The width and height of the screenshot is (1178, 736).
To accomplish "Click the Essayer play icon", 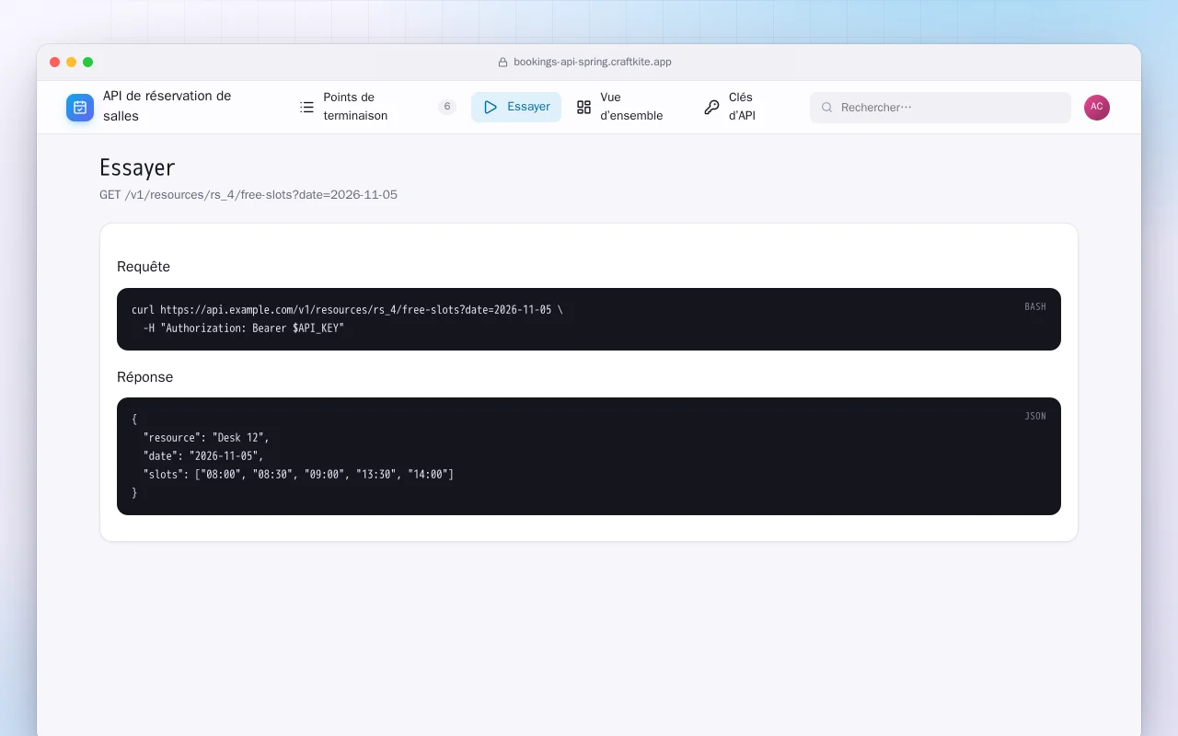I will [491, 107].
